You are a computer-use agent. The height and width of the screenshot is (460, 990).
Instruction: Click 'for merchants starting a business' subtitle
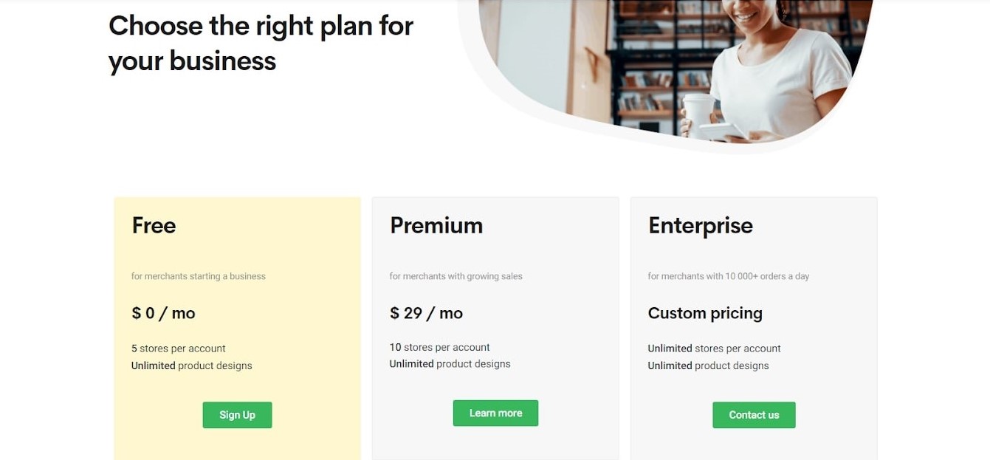pyautogui.click(x=198, y=276)
